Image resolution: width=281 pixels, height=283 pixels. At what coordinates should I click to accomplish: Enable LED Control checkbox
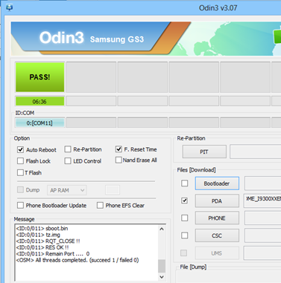68,161
